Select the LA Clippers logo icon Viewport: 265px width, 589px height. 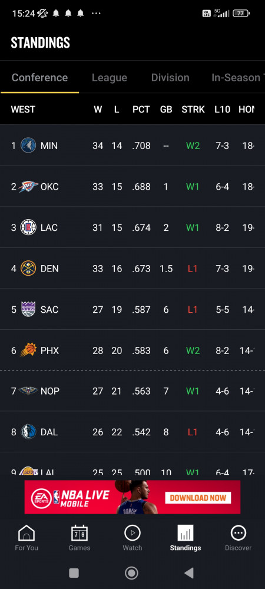[x=28, y=227]
